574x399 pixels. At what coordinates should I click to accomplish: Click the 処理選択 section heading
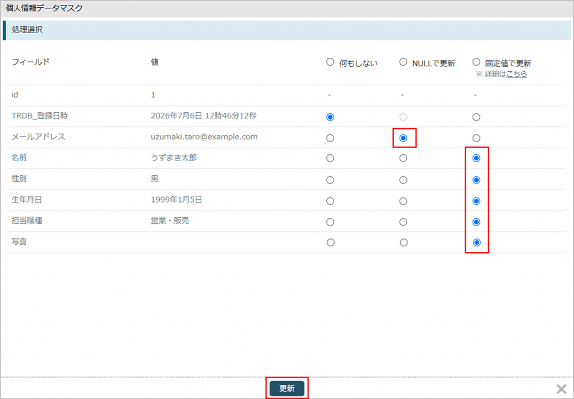coord(27,30)
